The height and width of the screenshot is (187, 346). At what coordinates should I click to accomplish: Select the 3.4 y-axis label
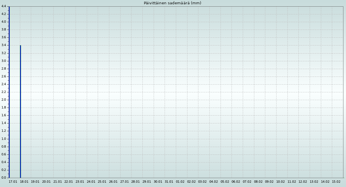4,45
